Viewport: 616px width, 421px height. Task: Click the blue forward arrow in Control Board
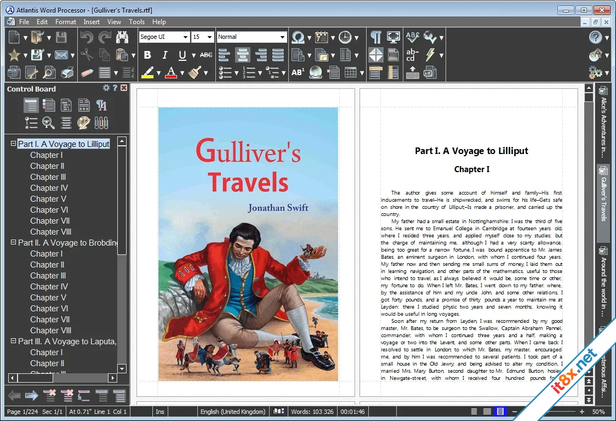(x=31, y=395)
